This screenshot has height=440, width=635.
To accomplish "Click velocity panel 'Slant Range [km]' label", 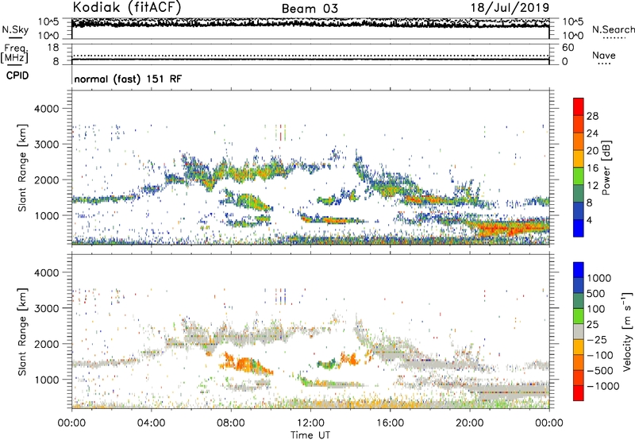I will click(x=22, y=331).
